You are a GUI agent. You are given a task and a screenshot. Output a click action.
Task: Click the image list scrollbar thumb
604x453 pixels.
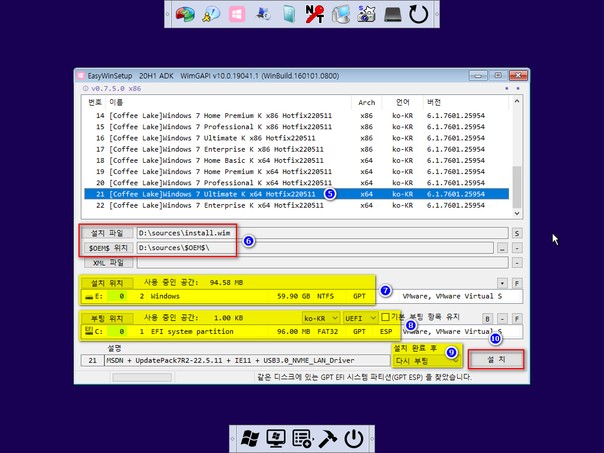coord(517,187)
